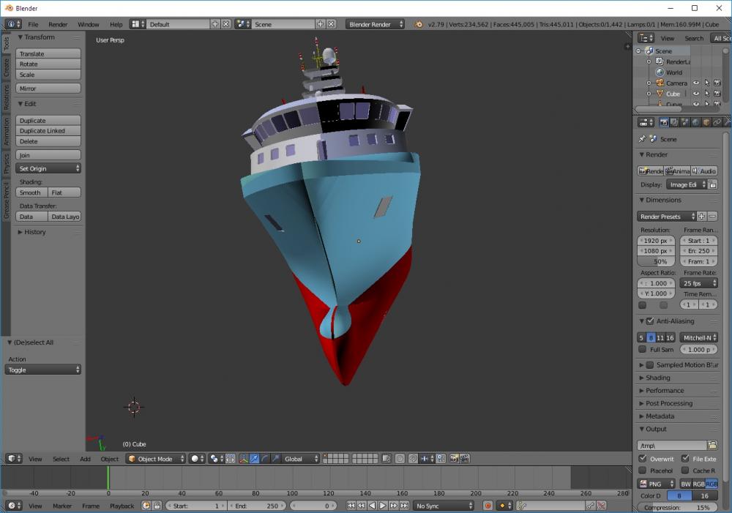
Task: Adjust the Compression slider
Action: tap(677, 507)
